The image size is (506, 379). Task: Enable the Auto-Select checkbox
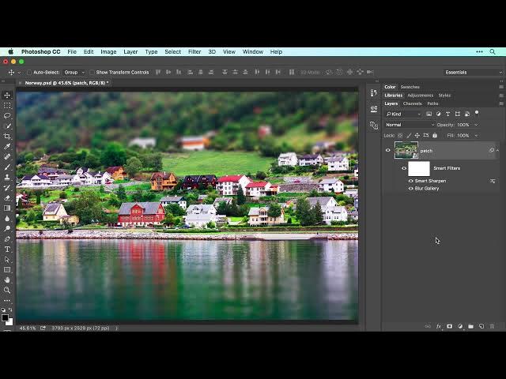[28, 72]
